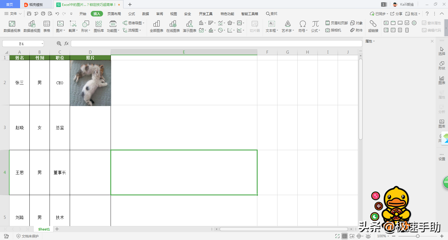Save the workbook with the save icon
The width and height of the screenshot is (448, 240).
pyautogui.click(x=29, y=14)
